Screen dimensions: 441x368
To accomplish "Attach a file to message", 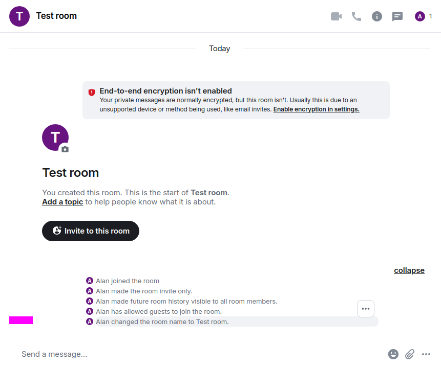I will (x=410, y=354).
